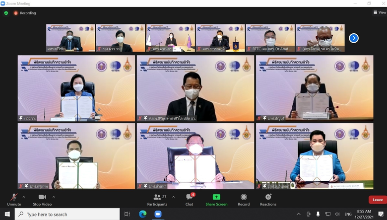Click the Recording indicator
The image size is (387, 220).
24,13
